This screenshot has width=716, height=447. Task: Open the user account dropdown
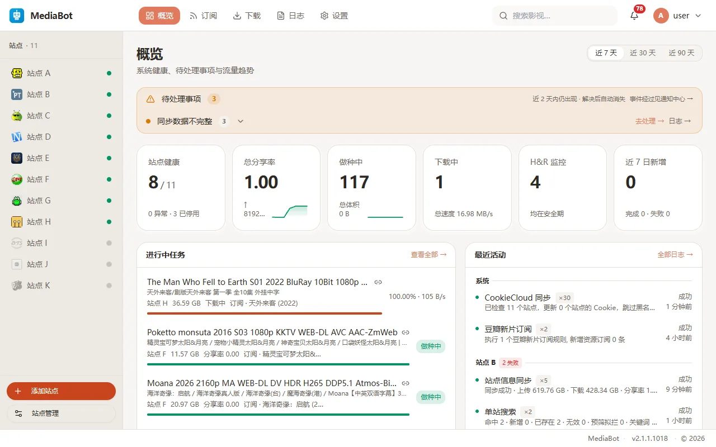tap(677, 16)
